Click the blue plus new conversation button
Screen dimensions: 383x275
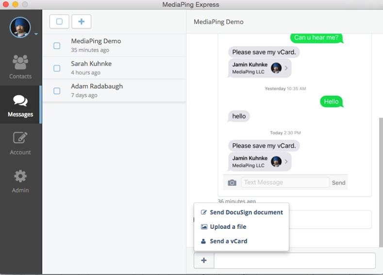pos(82,21)
